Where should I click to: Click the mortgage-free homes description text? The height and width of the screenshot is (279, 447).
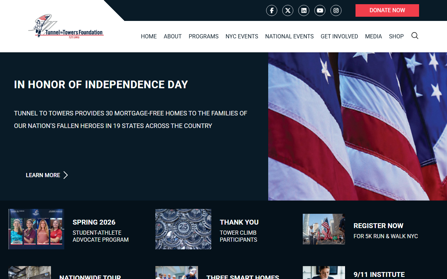[131, 120]
